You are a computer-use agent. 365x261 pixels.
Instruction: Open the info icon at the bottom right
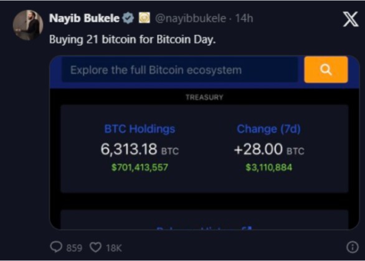[353, 247]
